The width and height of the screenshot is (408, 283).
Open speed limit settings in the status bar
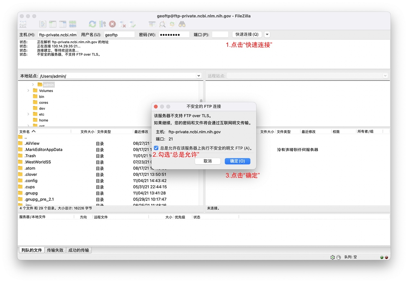point(339,257)
